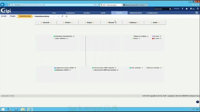Click the Réussi legend entry
The width and height of the screenshot is (200, 112).
point(136,39)
